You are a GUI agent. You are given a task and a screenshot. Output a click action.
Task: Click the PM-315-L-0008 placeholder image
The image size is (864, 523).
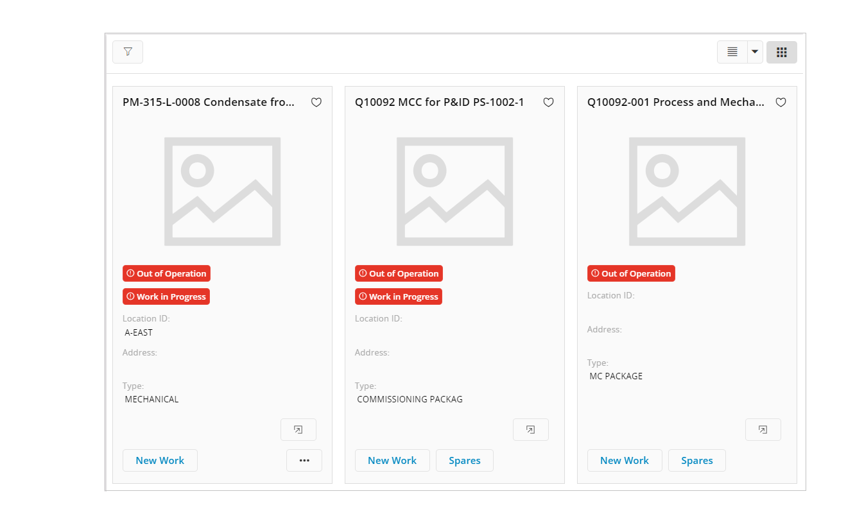222,191
